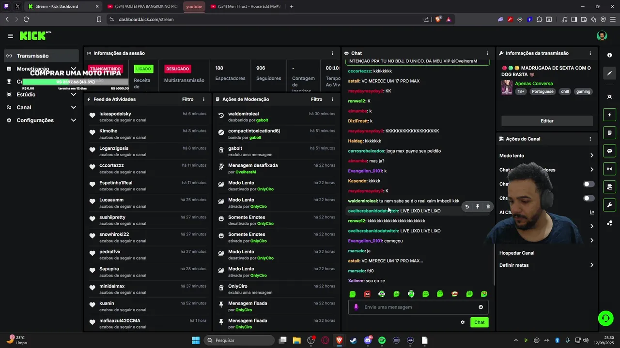Click the purple microphone icon in message box
620x348 pixels.
click(x=356, y=307)
